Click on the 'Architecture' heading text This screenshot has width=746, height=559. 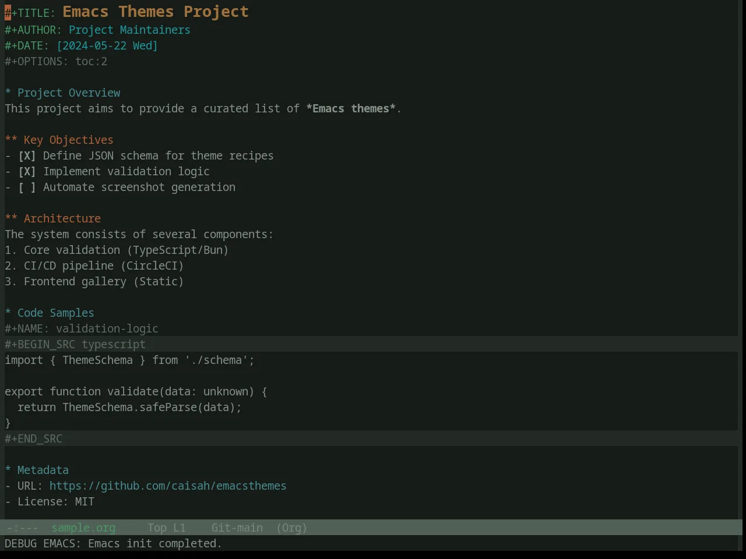(x=62, y=219)
